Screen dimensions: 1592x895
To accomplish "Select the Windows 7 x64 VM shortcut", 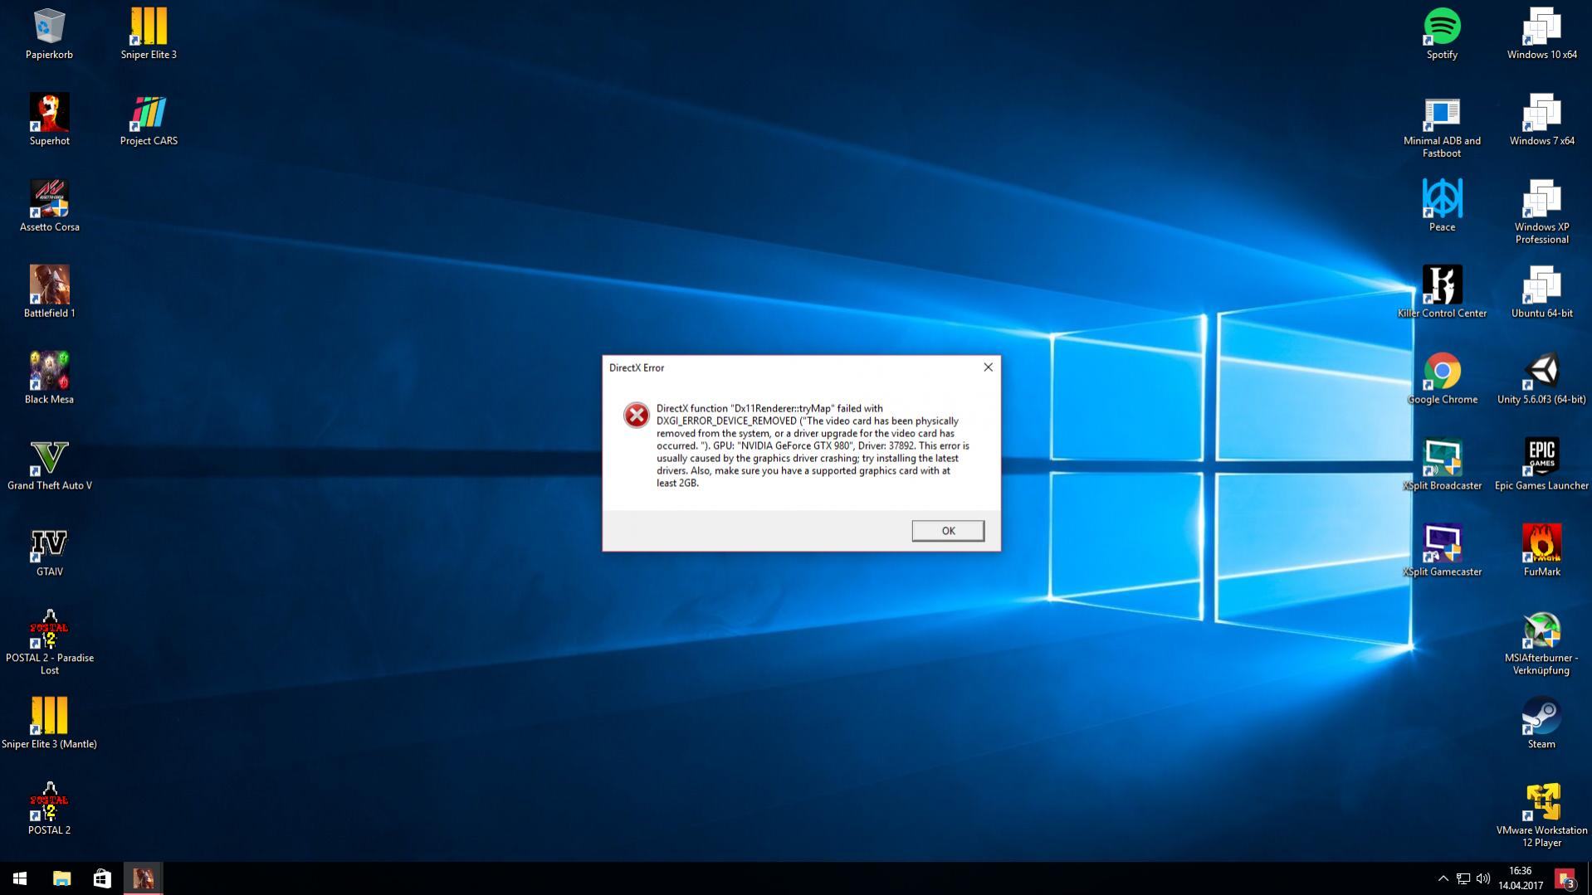I will click(1541, 119).
